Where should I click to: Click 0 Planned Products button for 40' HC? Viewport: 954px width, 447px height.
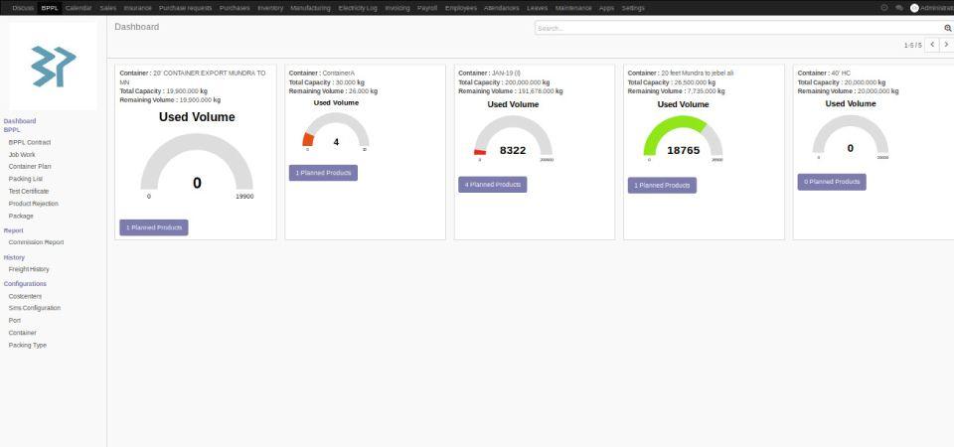(x=832, y=182)
